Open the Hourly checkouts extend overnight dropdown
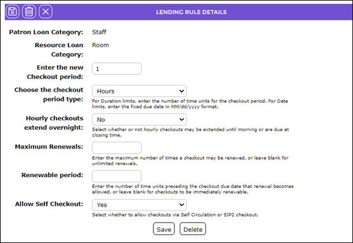The width and height of the screenshot is (353, 243). [x=140, y=119]
